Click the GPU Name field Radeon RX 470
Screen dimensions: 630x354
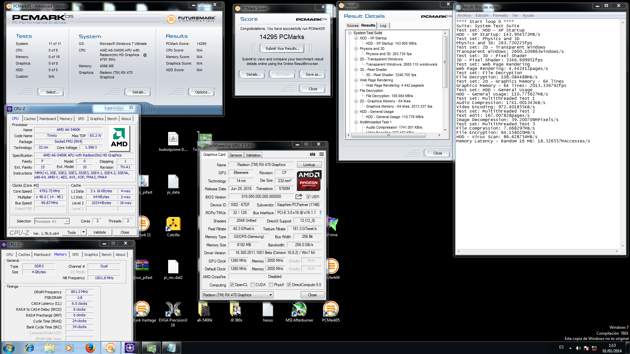tap(261, 165)
